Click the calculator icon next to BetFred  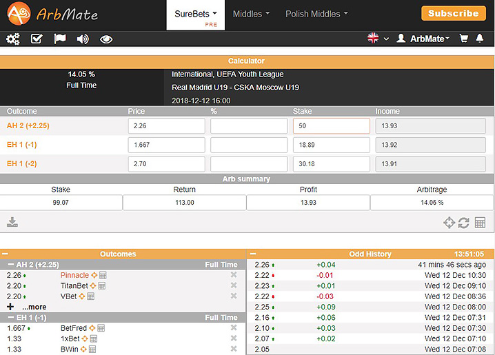point(101,328)
